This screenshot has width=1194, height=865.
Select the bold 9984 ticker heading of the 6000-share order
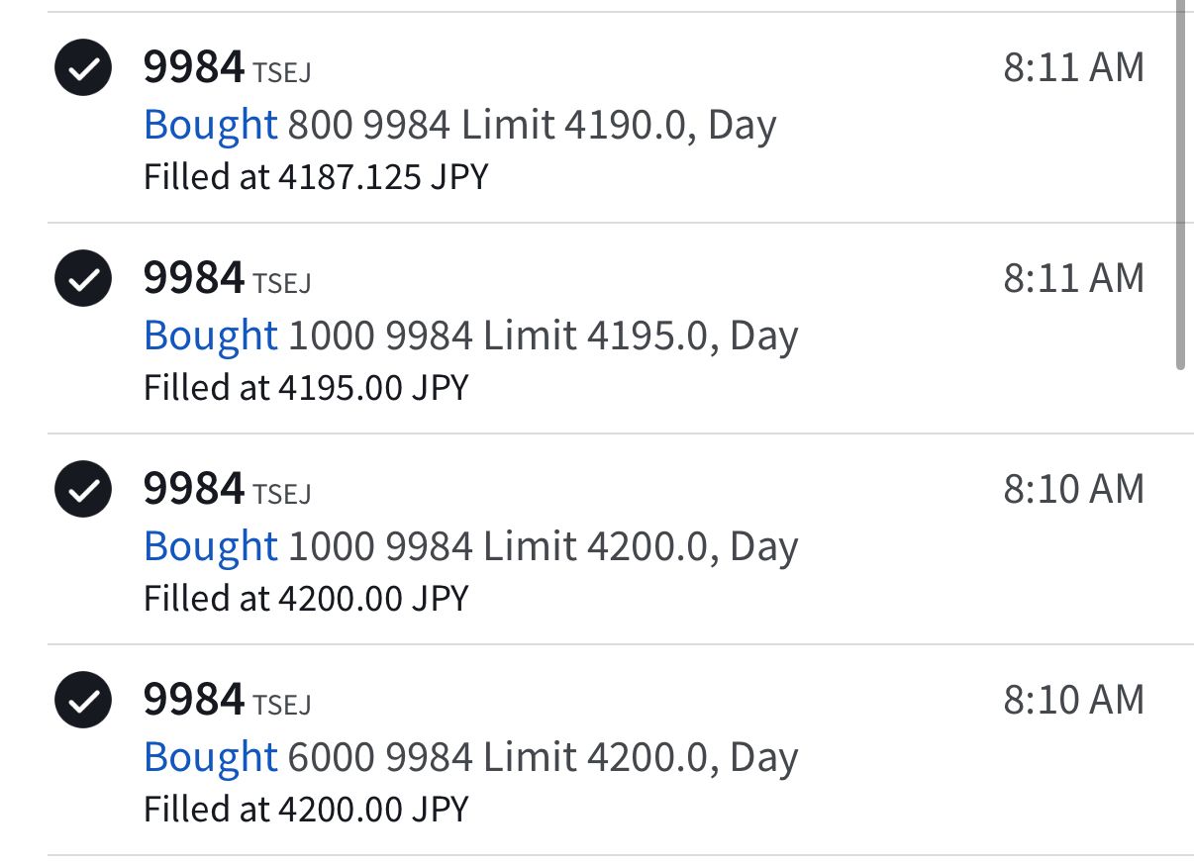[193, 700]
